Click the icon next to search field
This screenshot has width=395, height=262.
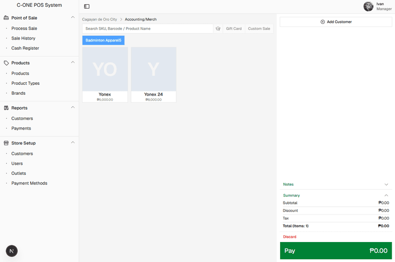(218, 29)
